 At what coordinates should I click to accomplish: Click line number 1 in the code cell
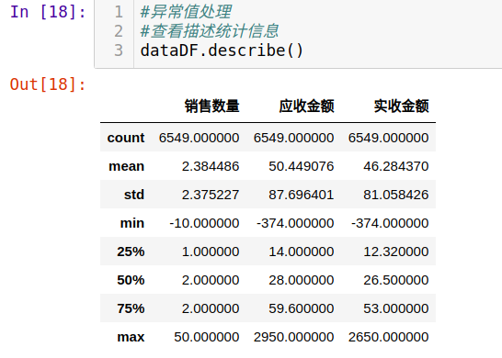coord(119,12)
